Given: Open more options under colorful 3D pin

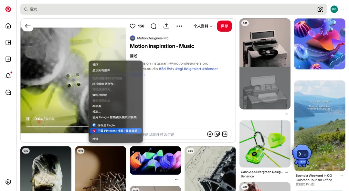Looking at the screenshot, I should (x=341, y=74).
